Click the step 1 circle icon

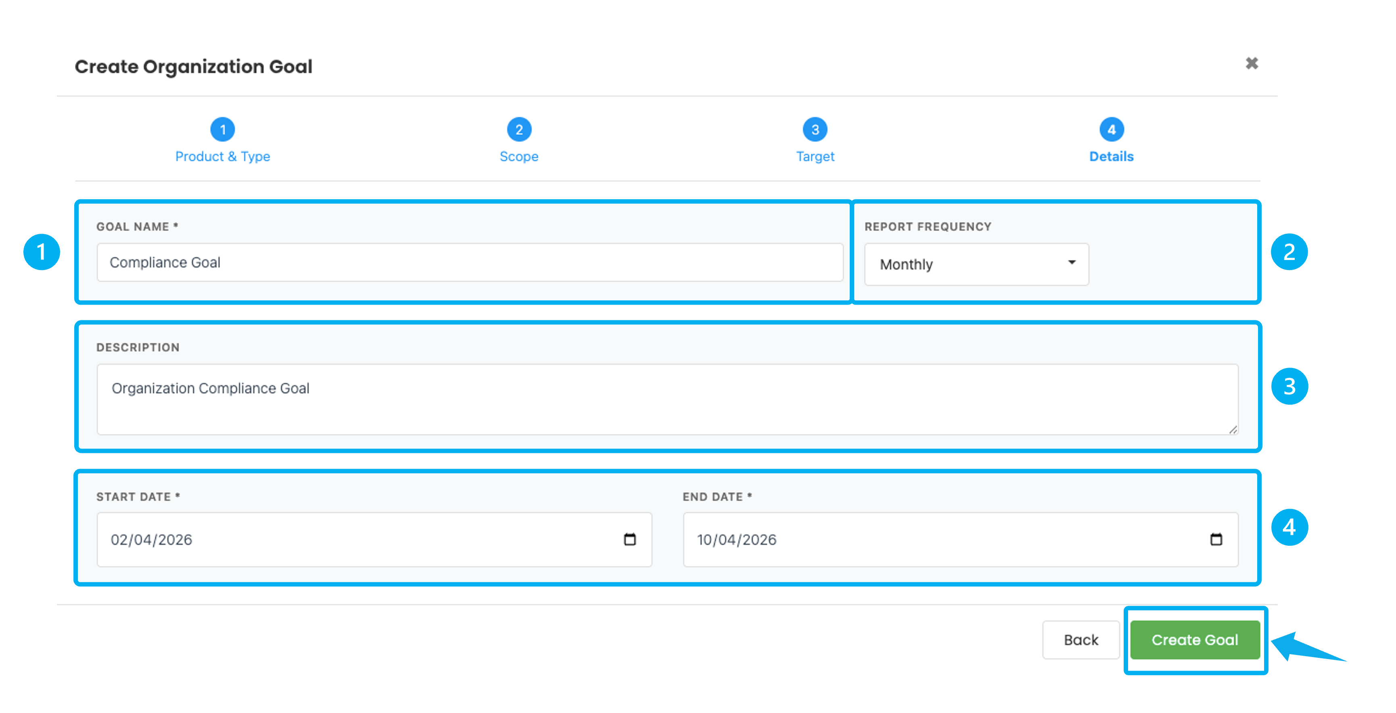(222, 129)
